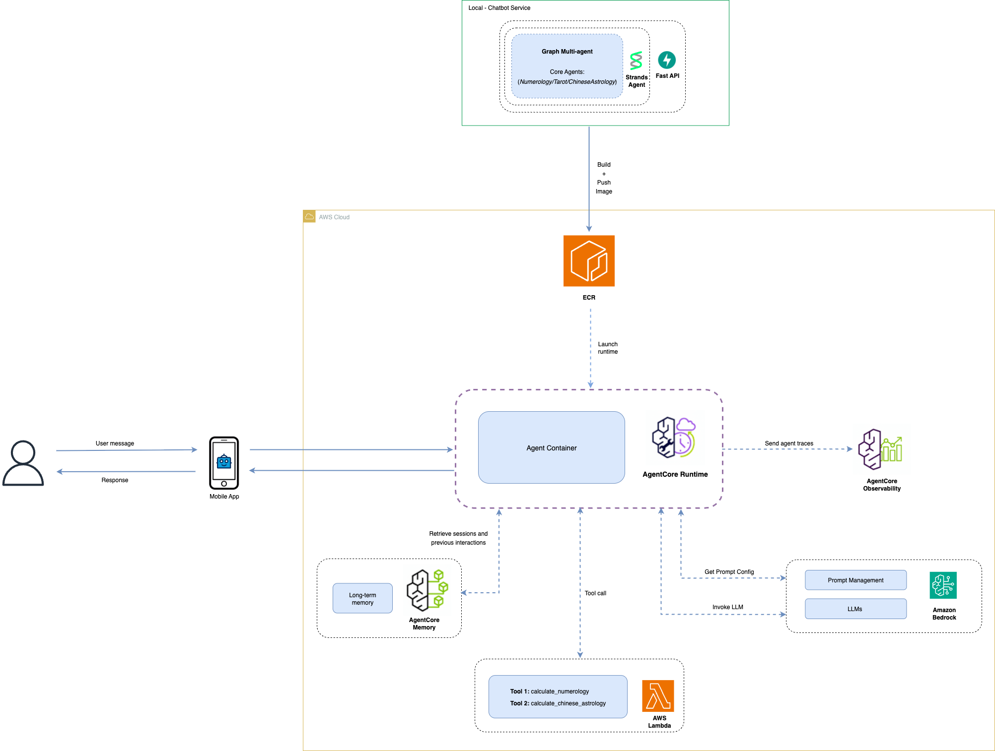Select the Fast API lightning icon
Viewport: 995px width, 751px height.
pyautogui.click(x=667, y=60)
